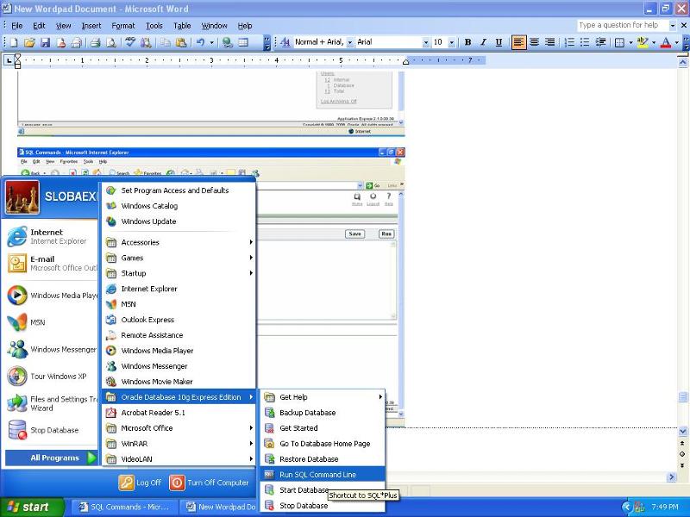
Task: Open the Insert menu in Word
Action: click(x=91, y=26)
